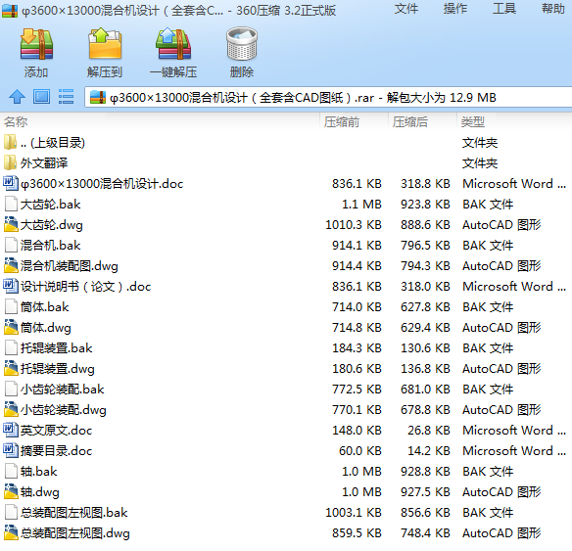Image resolution: width=572 pixels, height=551 pixels.
Task: Click 14.2 KB compressed size of 摘要目录.doc
Action: [x=429, y=451]
